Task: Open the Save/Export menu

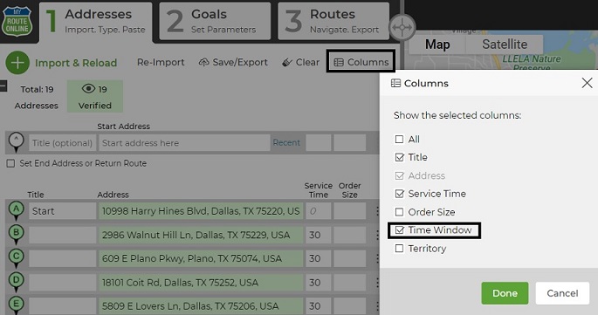Action: (x=233, y=62)
